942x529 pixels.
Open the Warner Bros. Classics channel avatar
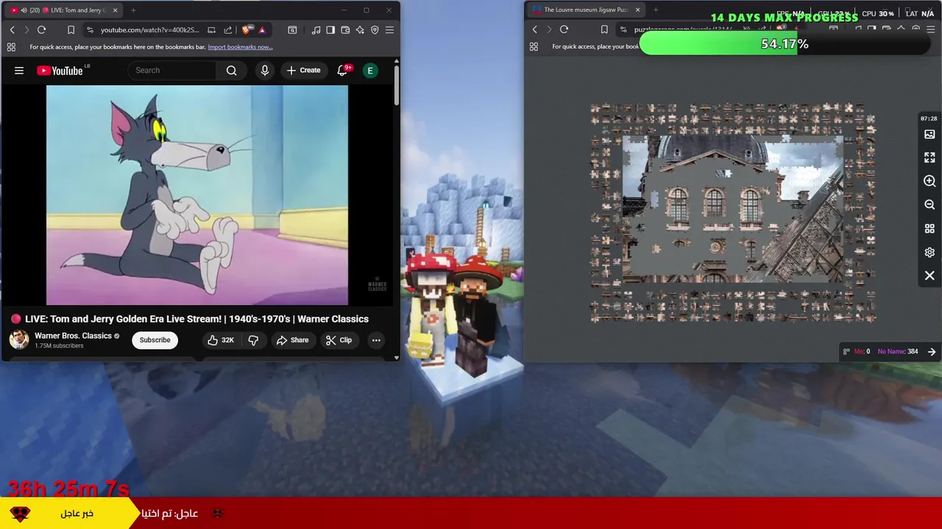tap(19, 339)
